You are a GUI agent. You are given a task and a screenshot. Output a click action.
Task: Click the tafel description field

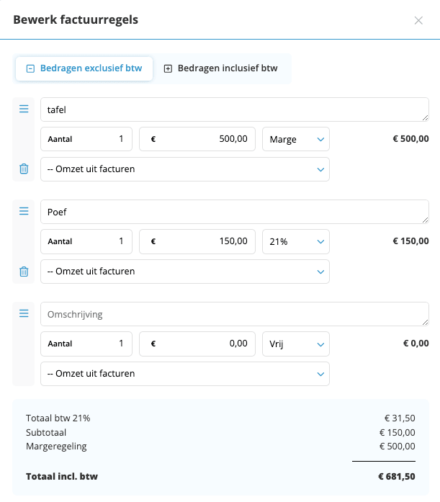click(234, 109)
